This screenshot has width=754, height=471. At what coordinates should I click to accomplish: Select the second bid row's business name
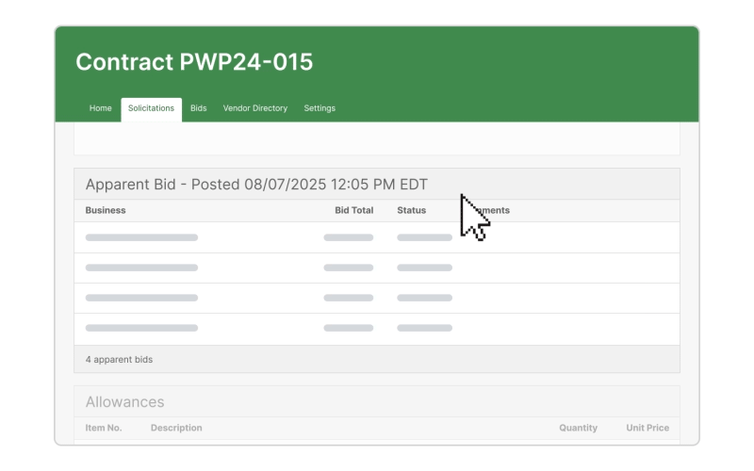[x=141, y=268]
